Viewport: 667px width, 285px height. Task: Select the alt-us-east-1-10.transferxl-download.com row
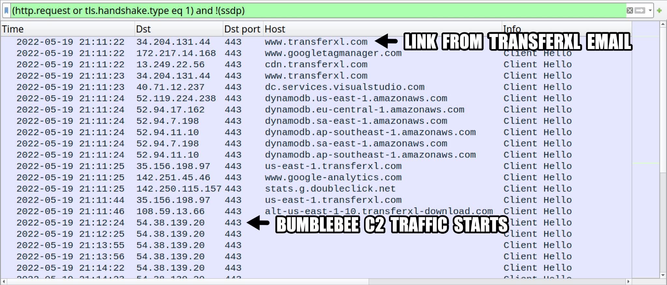pyautogui.click(x=316, y=212)
